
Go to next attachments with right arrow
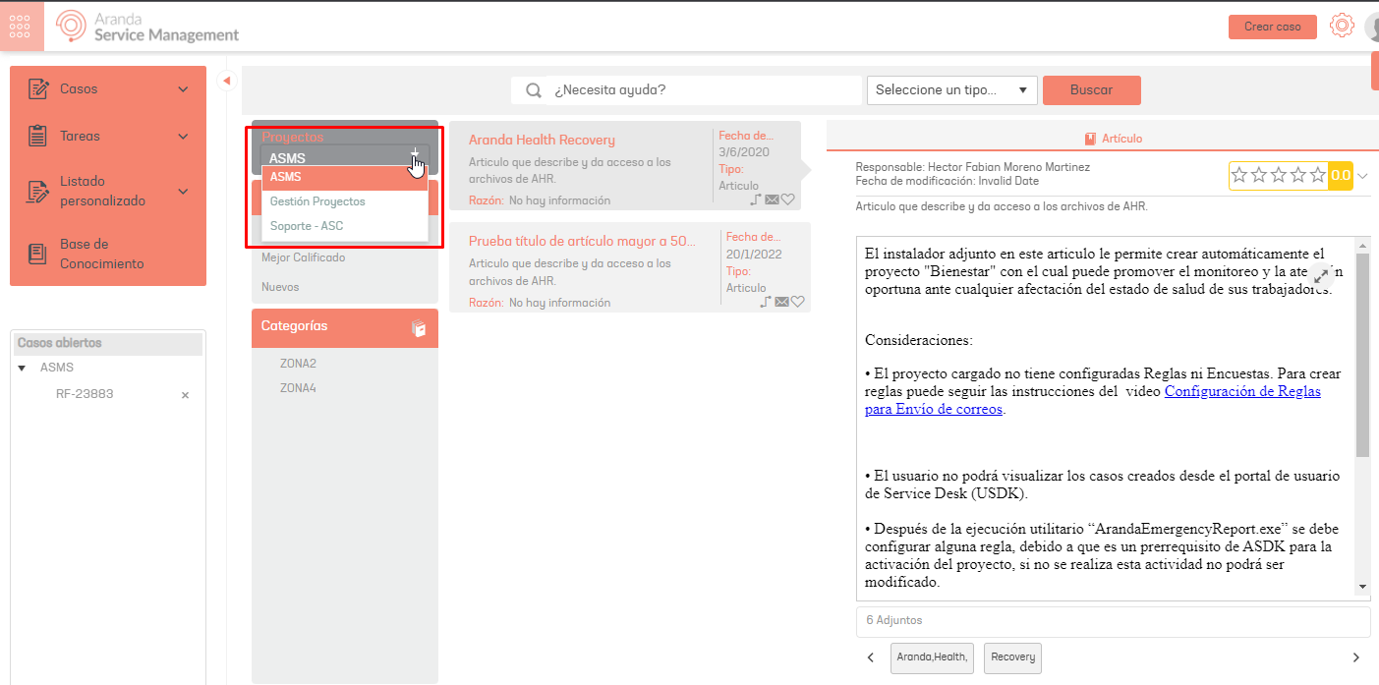1356,657
